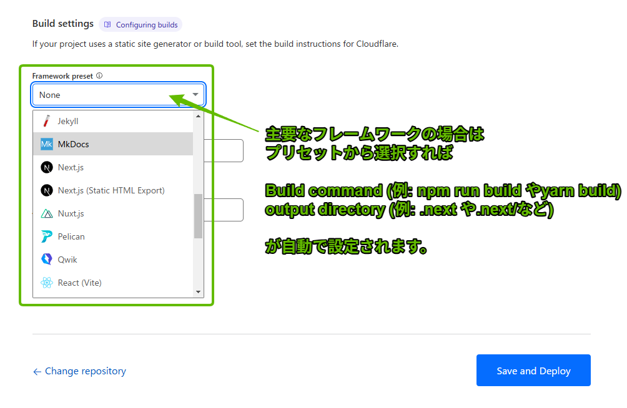Open the Framework preset dropdown arrow
627x408 pixels.
[x=195, y=95]
